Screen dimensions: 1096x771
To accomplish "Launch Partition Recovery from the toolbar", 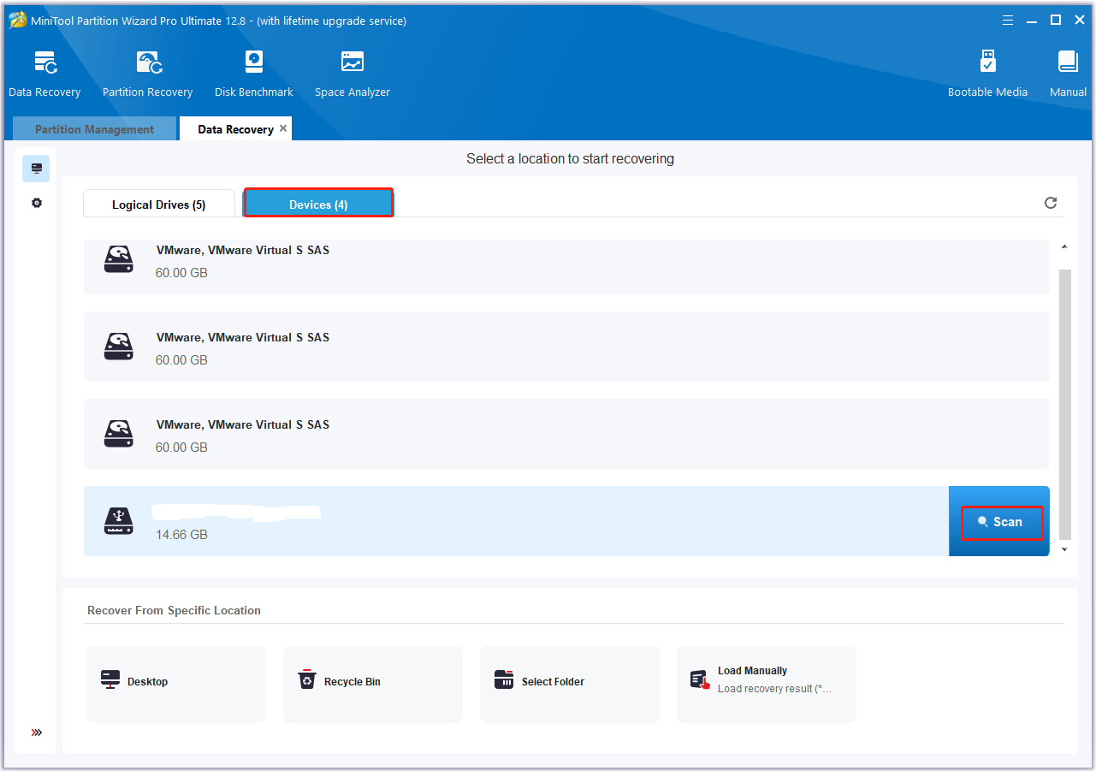I will click(x=147, y=74).
